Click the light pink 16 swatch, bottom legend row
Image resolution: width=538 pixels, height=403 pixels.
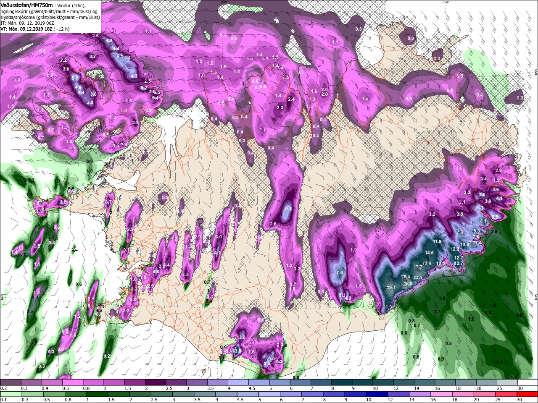point(442,394)
